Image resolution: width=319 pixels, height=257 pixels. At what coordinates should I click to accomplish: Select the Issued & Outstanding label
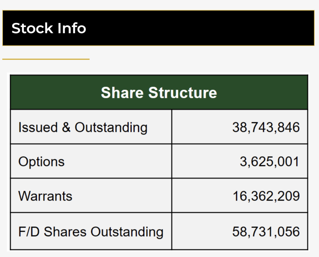point(83,127)
